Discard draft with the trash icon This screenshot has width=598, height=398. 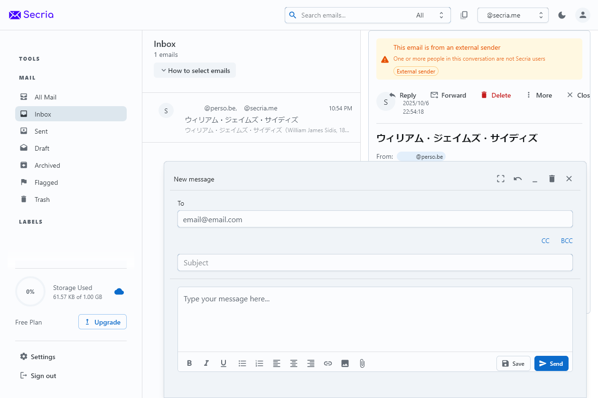551,179
